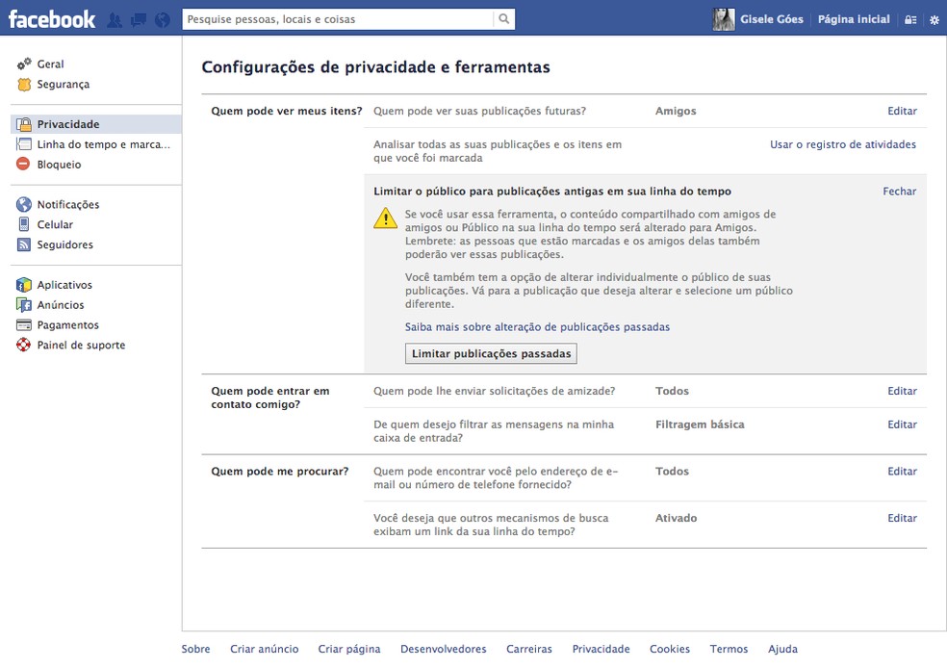Open Saiba mais sobre alteração de publicações passadas
The height and width of the screenshot is (668, 947).
click(x=537, y=326)
